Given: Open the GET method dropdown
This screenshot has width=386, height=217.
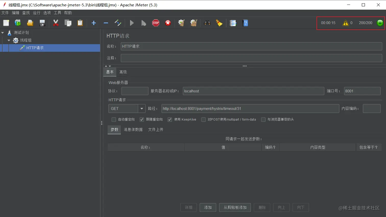Looking at the screenshot, I should pyautogui.click(x=142, y=108).
